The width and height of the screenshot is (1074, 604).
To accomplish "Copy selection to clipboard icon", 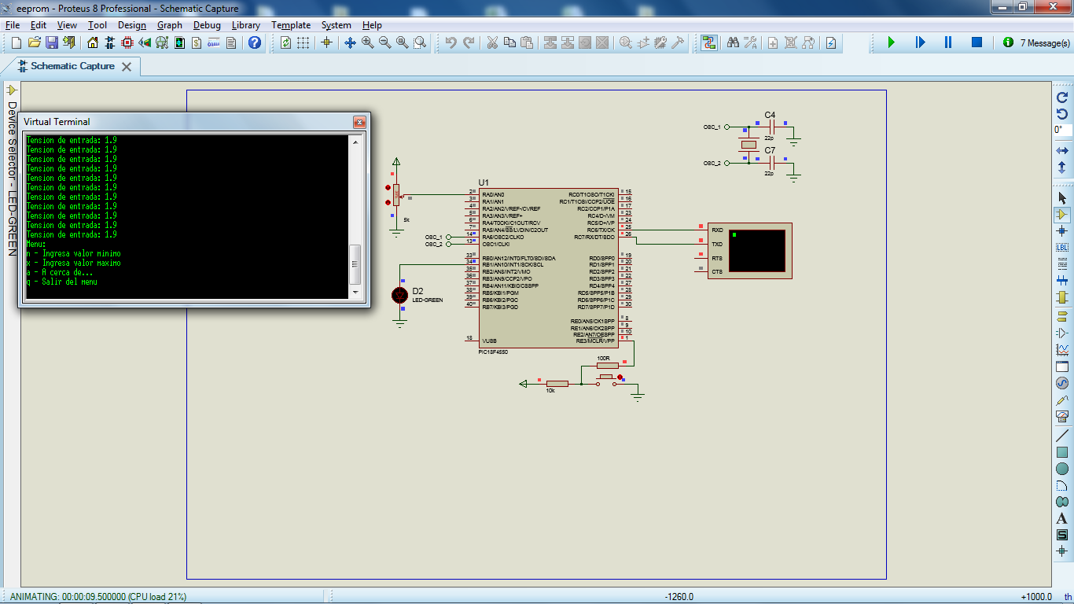I will pyautogui.click(x=509, y=42).
